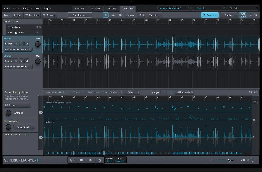The image size is (262, 172).
Task: Click the Duplicate track button
Action: (x=32, y=15)
